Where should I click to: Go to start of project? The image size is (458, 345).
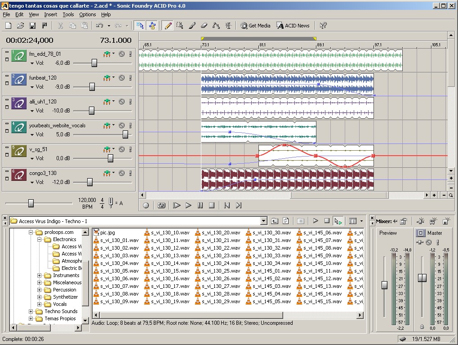pyautogui.click(x=227, y=206)
